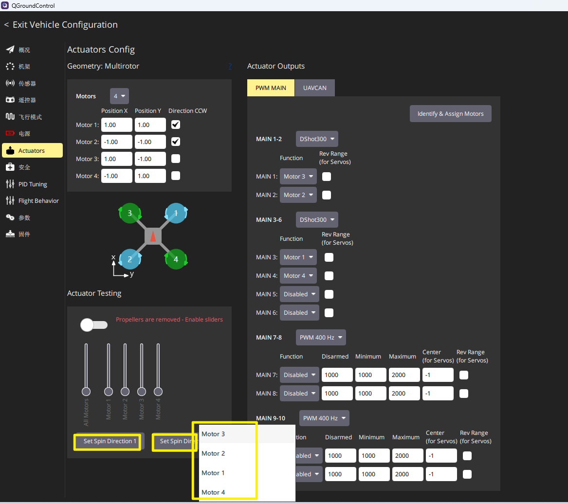Image resolution: width=568 pixels, height=503 pixels.
Task: Open firmware page via download icon
Action: (x=10, y=234)
